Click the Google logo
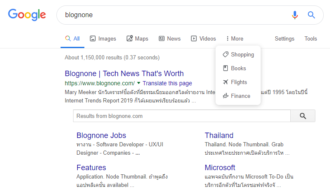 click(x=27, y=15)
